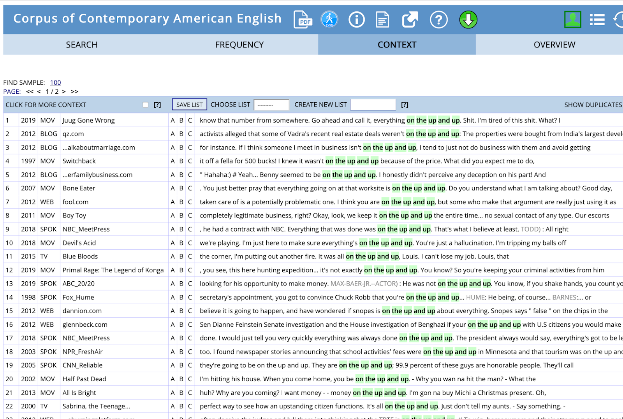Open ABC_20/20 source in row 13
This screenshot has height=419, width=623.
tap(79, 284)
